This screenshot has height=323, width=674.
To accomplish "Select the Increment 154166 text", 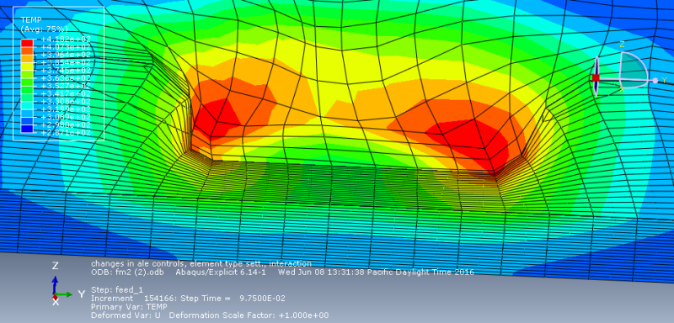I will [134, 298].
